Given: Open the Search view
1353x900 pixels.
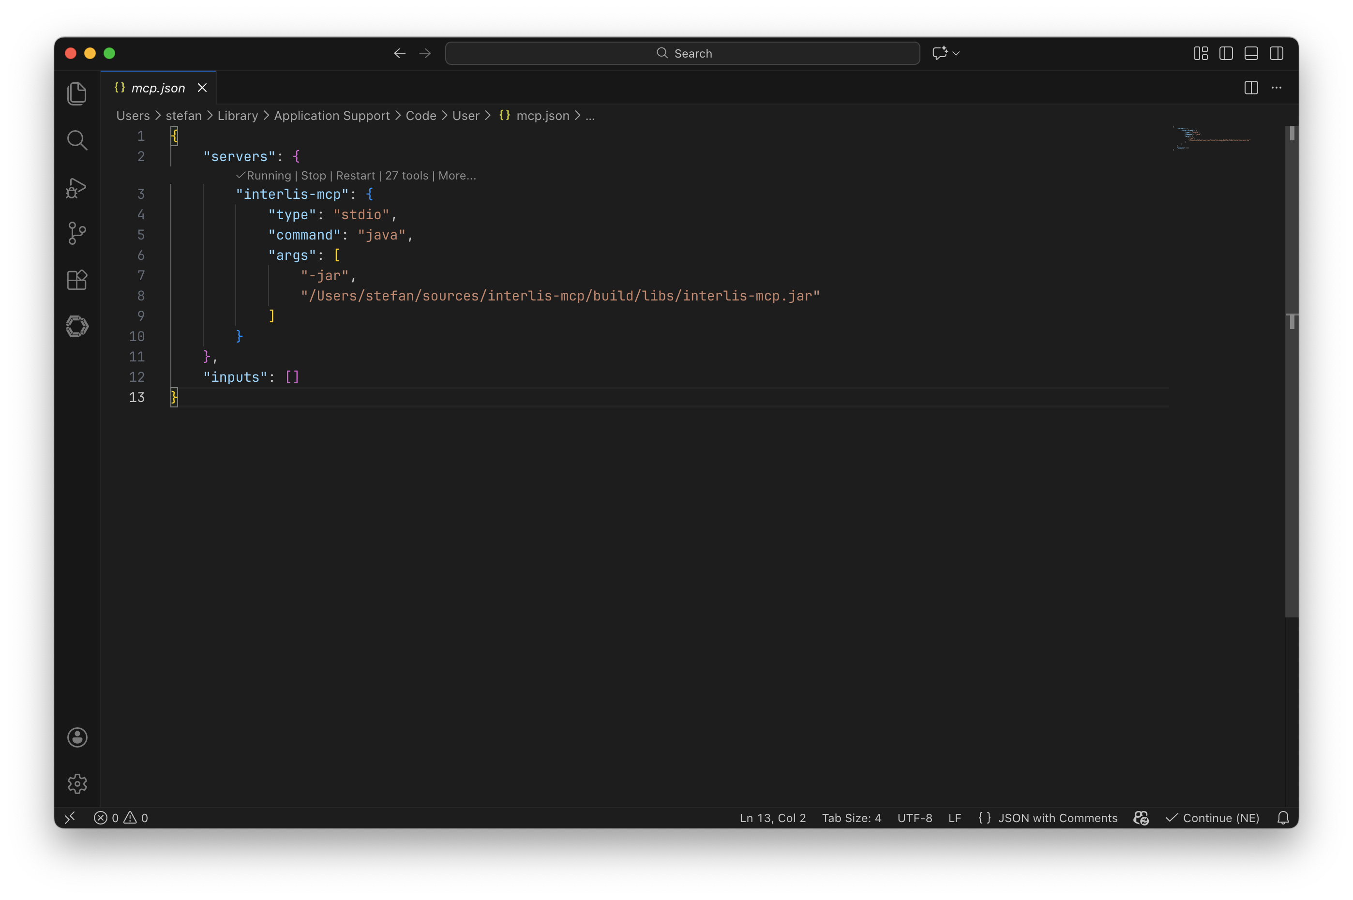Looking at the screenshot, I should pos(77,139).
